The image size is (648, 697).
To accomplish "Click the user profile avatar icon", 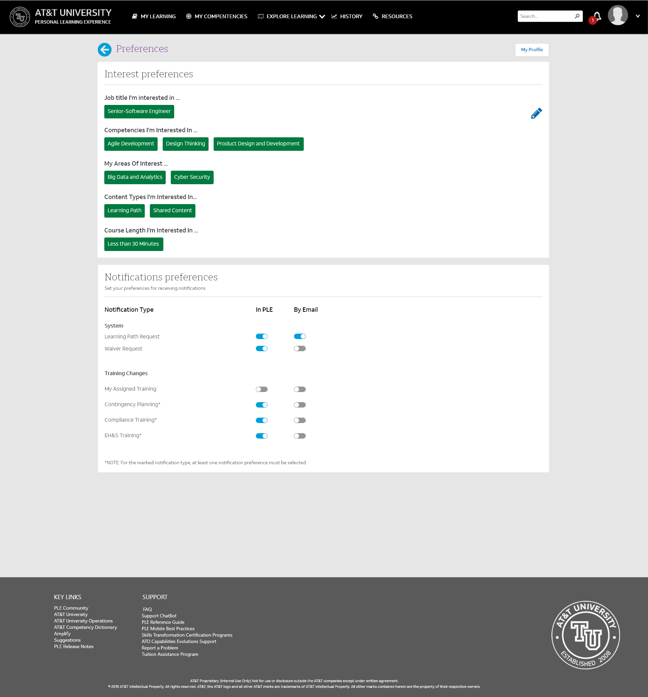I will [617, 16].
